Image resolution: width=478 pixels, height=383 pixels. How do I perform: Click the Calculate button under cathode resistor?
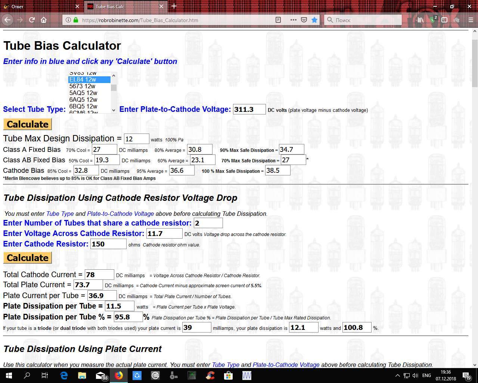click(x=28, y=258)
